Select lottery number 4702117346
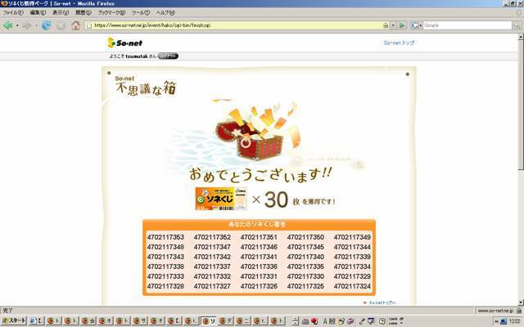The width and height of the screenshot is (524, 327). (x=259, y=247)
